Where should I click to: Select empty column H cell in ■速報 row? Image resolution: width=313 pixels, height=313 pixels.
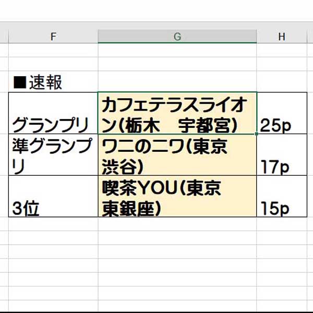(282, 82)
